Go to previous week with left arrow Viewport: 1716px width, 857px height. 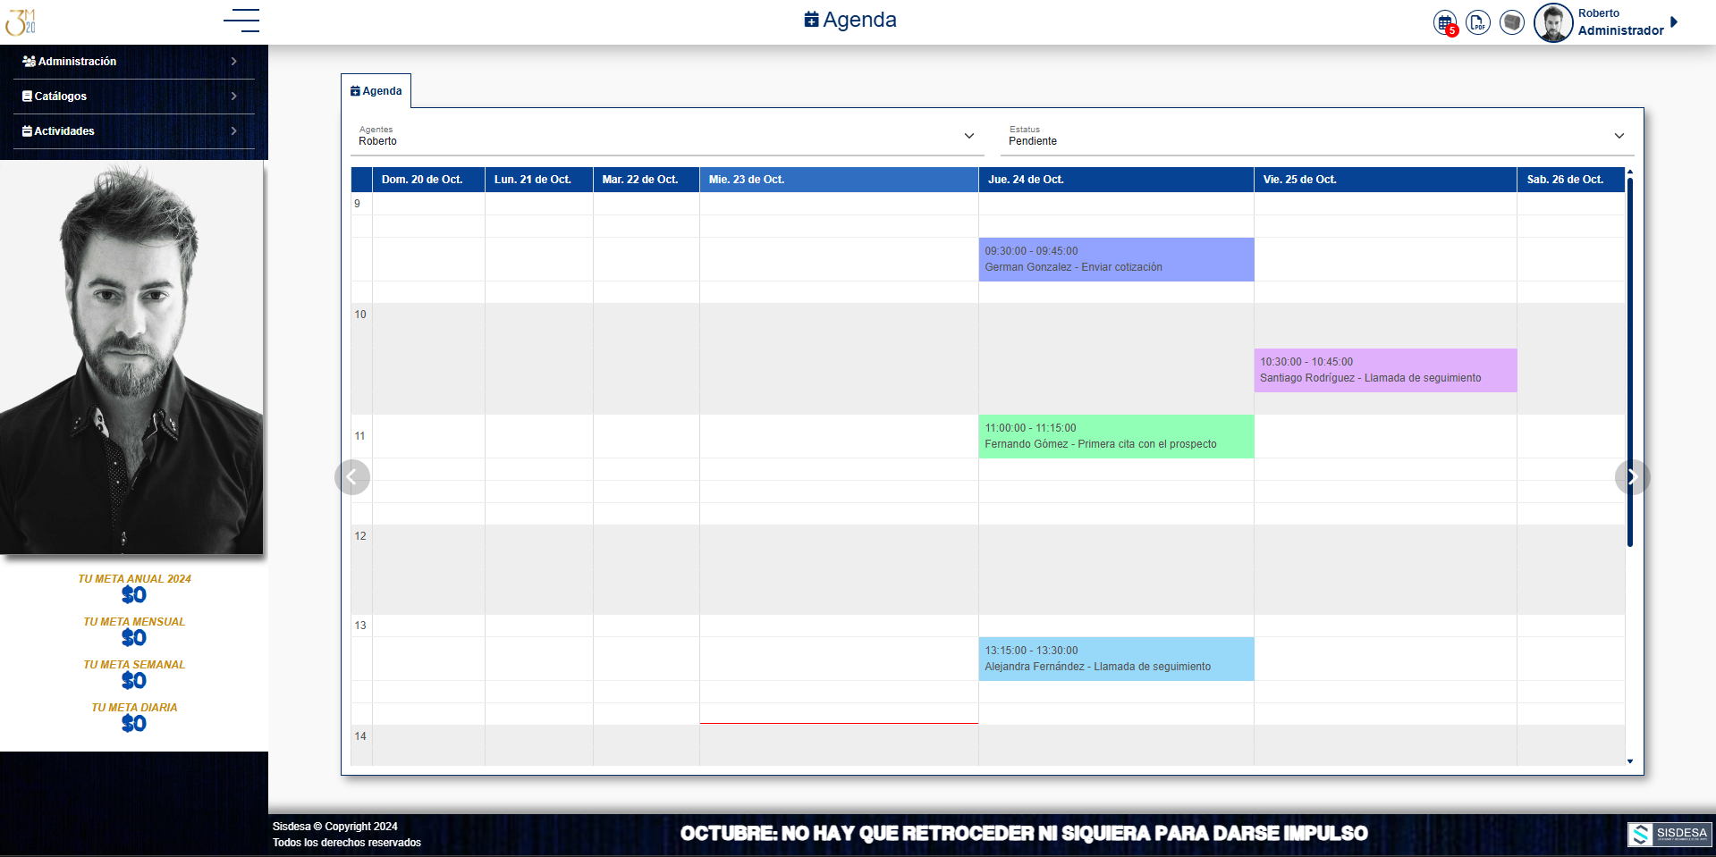[352, 477]
